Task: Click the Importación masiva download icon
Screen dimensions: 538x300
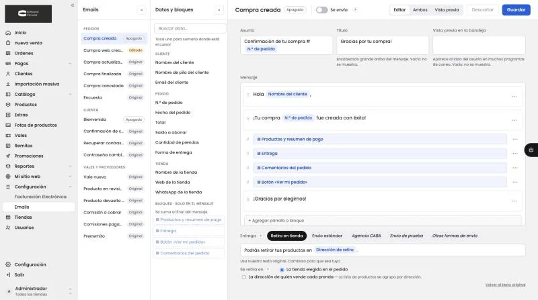Action: tap(8, 84)
